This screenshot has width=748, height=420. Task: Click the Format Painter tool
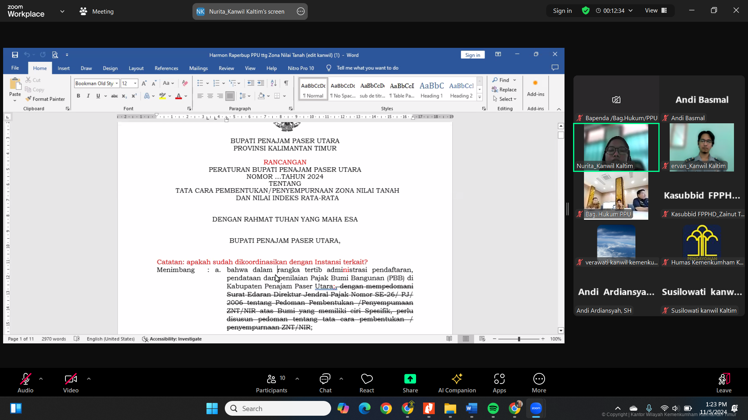coord(45,99)
